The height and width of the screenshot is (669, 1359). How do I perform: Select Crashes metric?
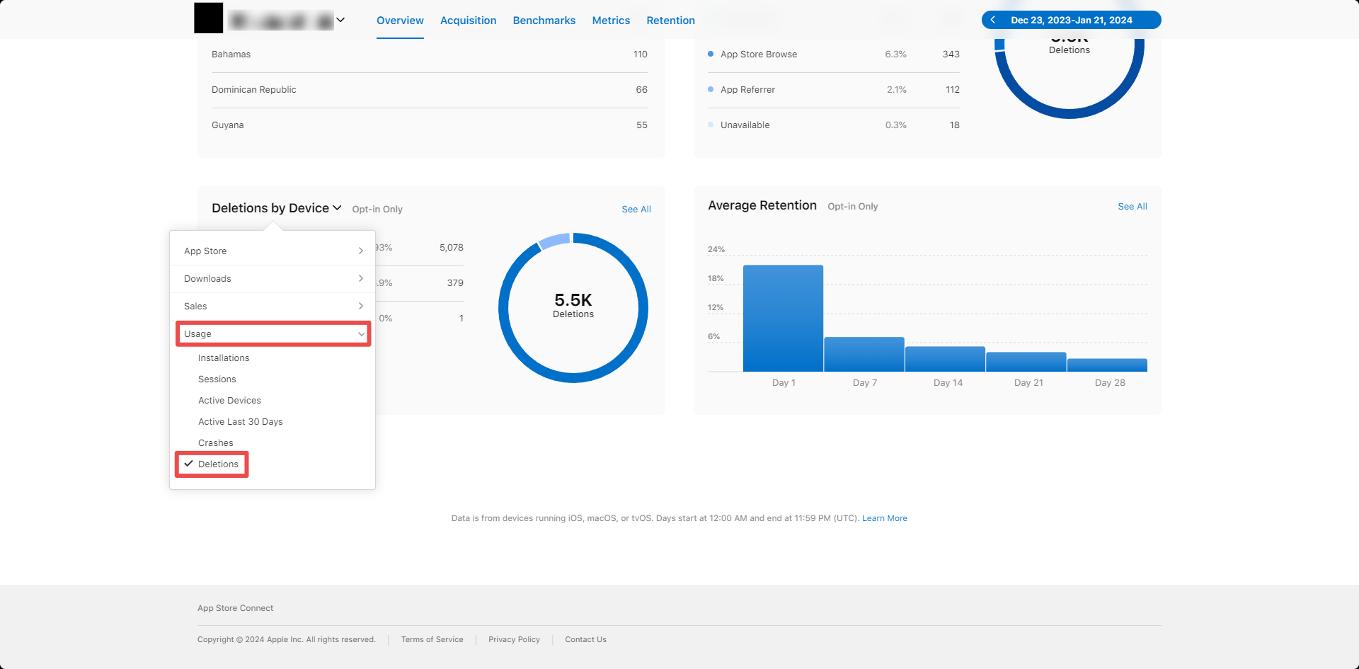click(216, 443)
